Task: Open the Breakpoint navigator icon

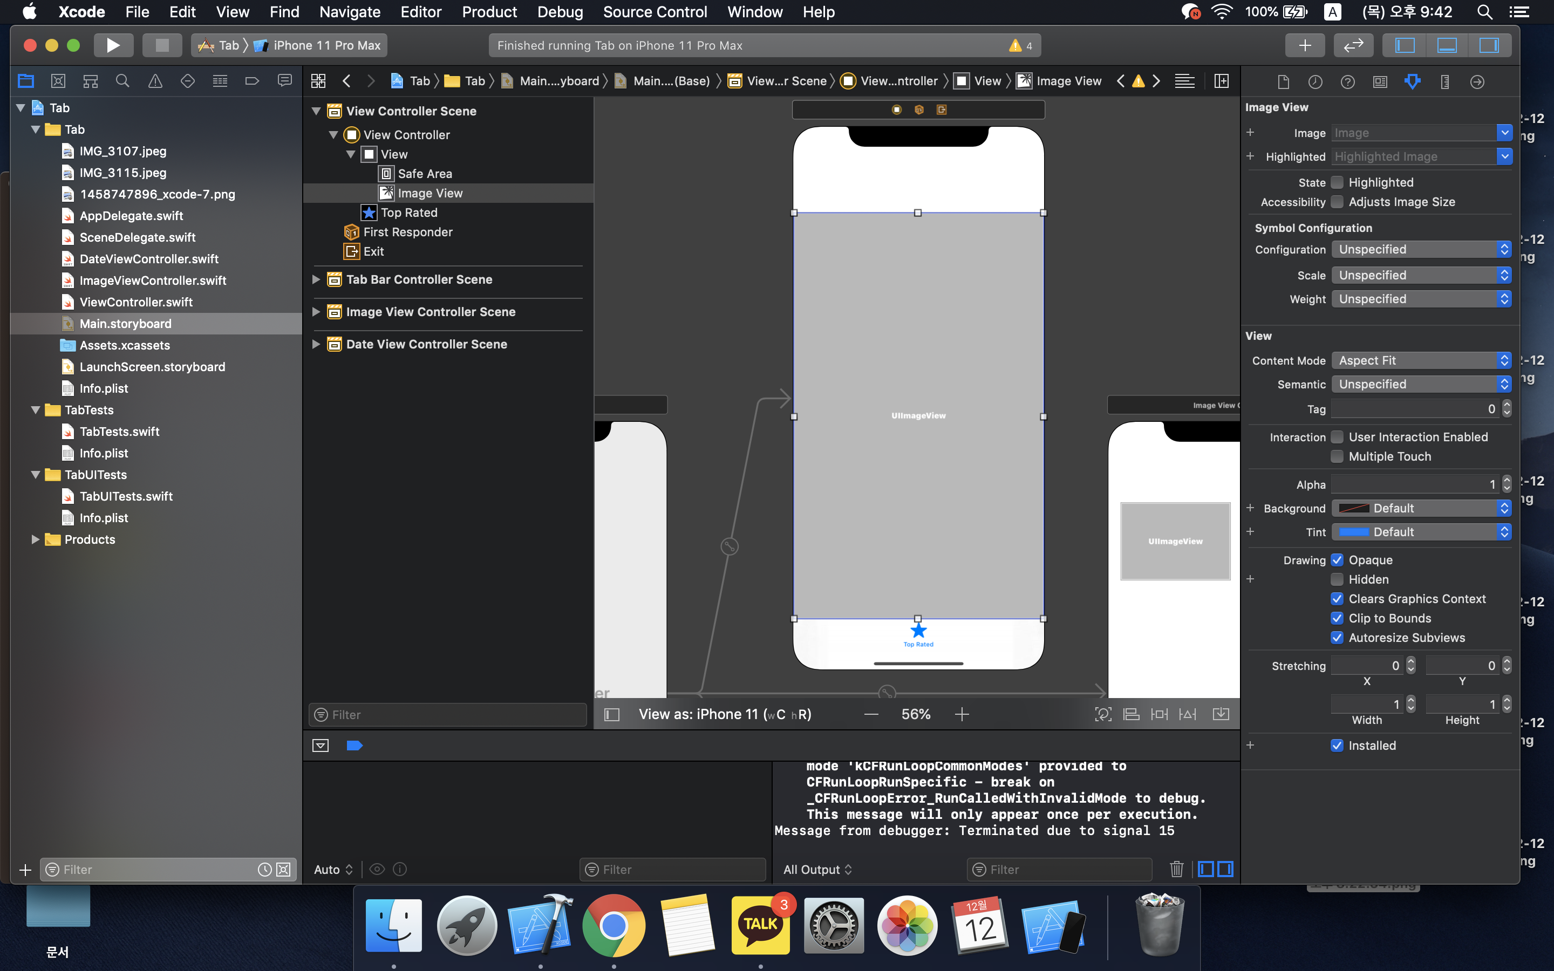Action: click(x=252, y=81)
